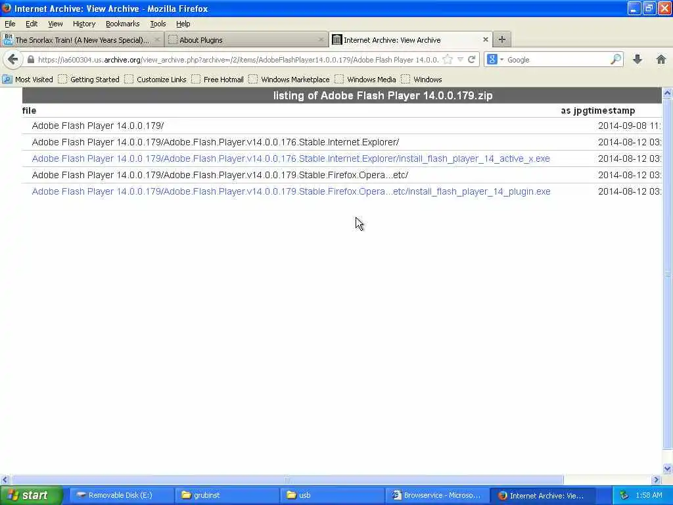Click the padlock site identity icon
Viewport: 673px width, 505px height.
31,60
